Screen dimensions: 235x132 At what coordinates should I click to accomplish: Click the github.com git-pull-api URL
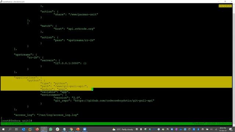(114, 101)
